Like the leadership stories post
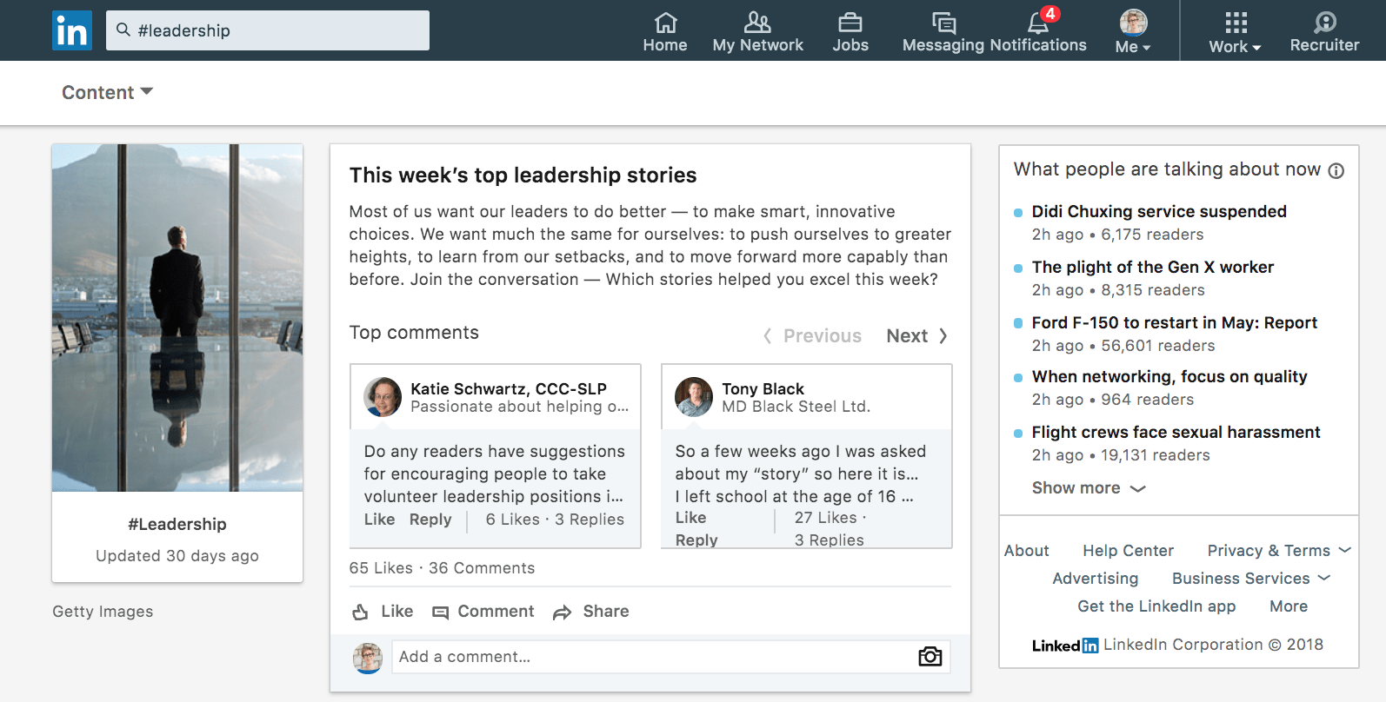 (383, 612)
